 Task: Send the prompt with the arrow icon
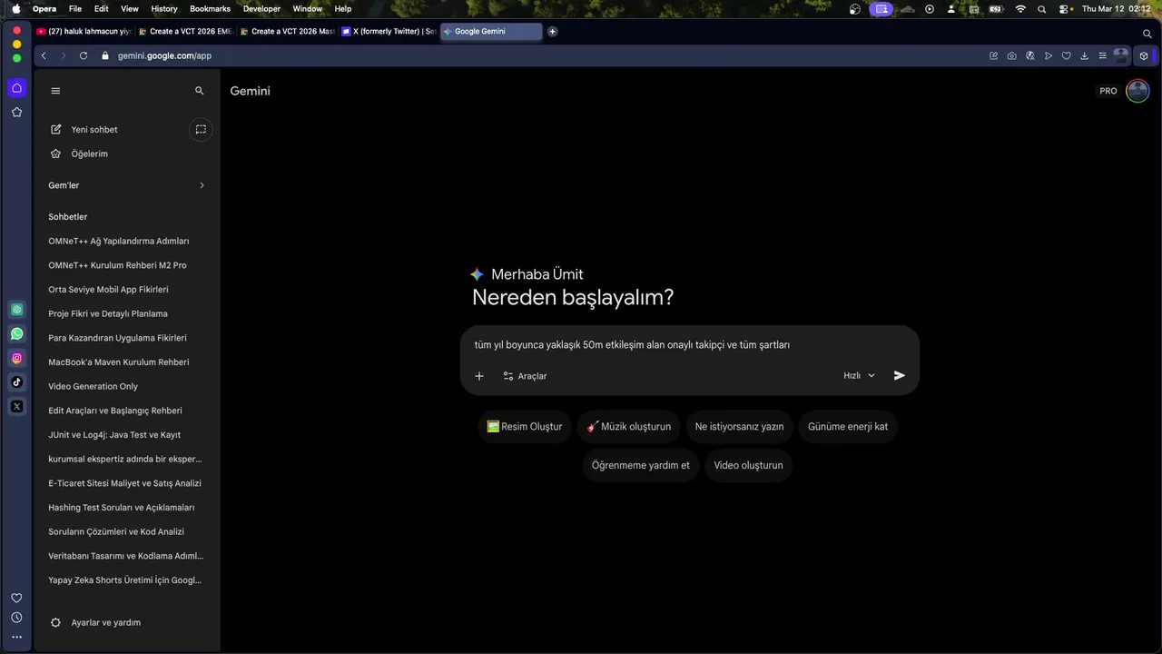(900, 375)
